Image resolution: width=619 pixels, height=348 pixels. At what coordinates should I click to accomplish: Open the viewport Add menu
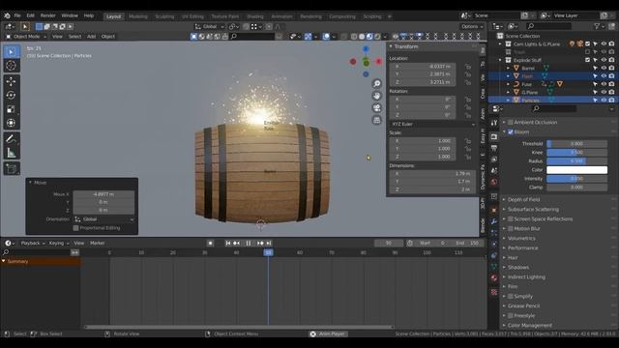[91, 37]
